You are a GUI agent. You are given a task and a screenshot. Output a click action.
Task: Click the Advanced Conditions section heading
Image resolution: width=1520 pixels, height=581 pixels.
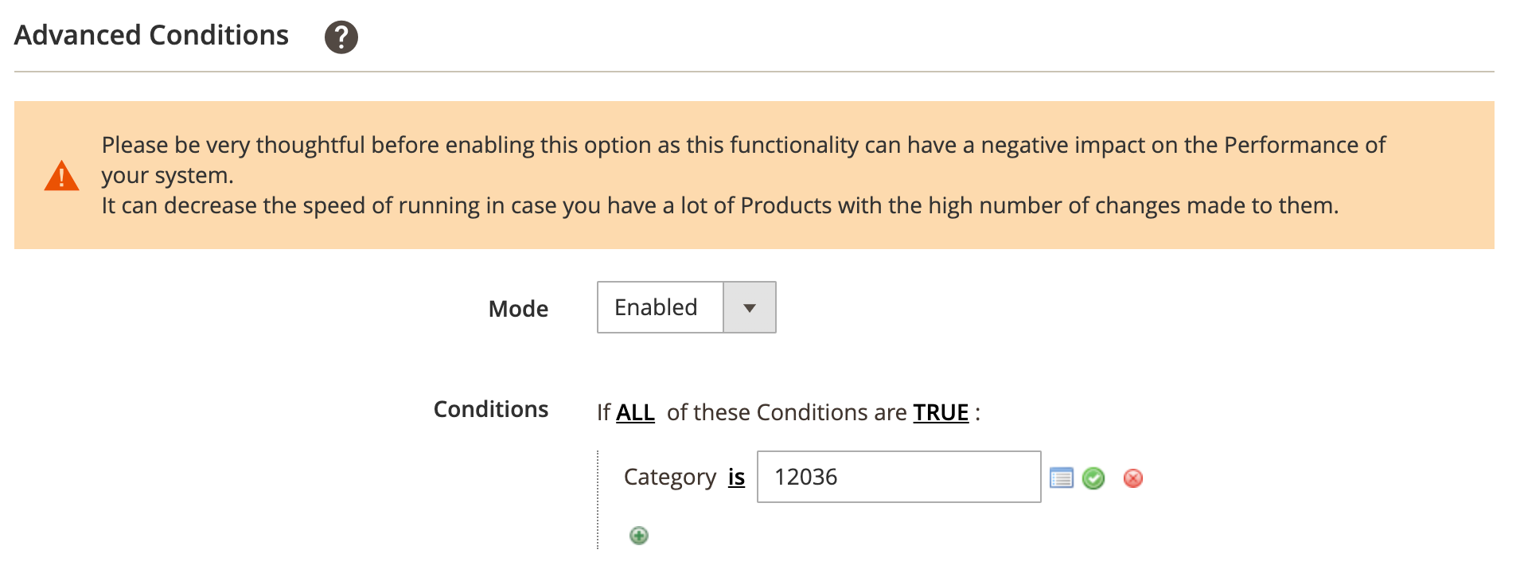[151, 35]
